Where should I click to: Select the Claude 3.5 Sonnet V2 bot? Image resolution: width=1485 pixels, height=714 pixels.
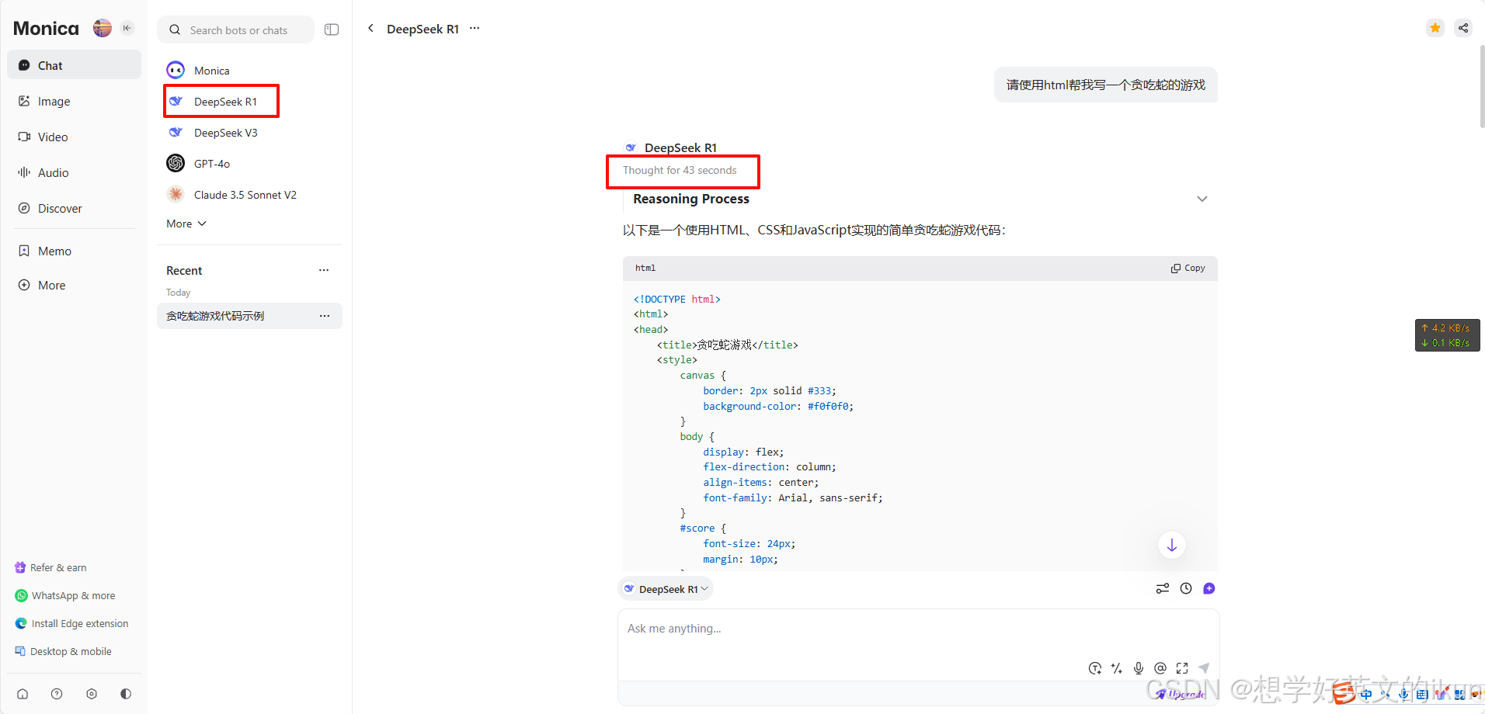[x=249, y=195]
